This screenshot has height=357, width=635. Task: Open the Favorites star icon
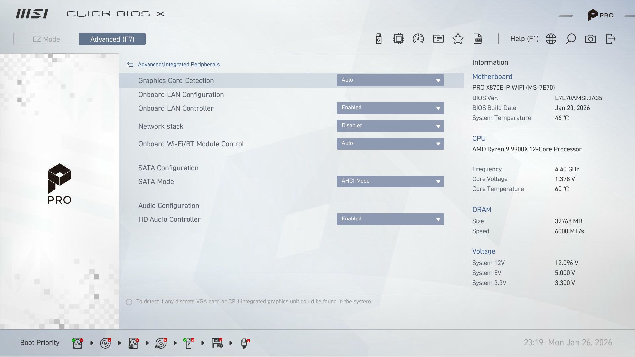pyautogui.click(x=458, y=39)
